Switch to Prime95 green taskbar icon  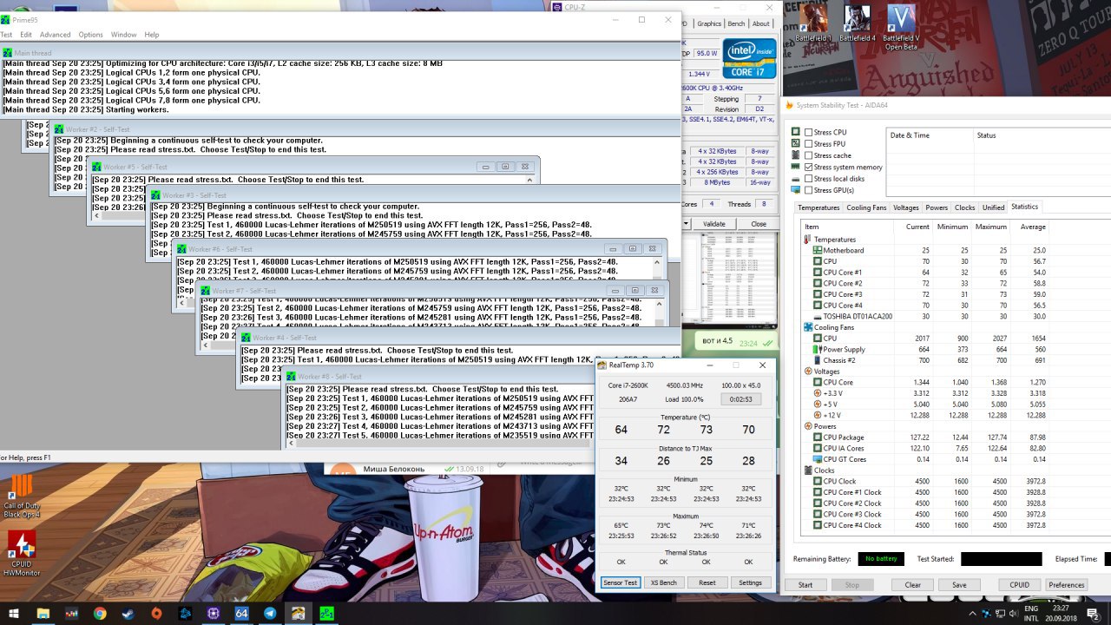[326, 613]
